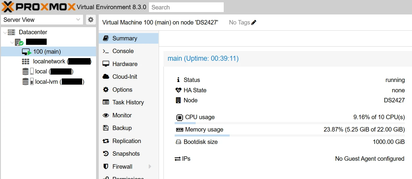Click the Snapshots history icon
This screenshot has height=179, width=412.
pyautogui.click(x=106, y=154)
